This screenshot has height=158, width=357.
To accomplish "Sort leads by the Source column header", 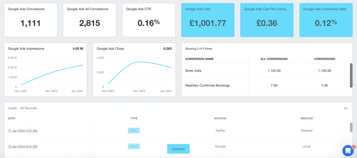I will pos(220,118).
